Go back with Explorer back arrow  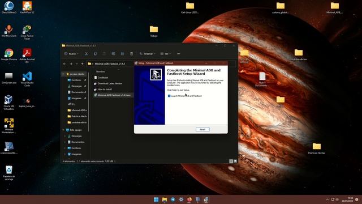pos(64,64)
